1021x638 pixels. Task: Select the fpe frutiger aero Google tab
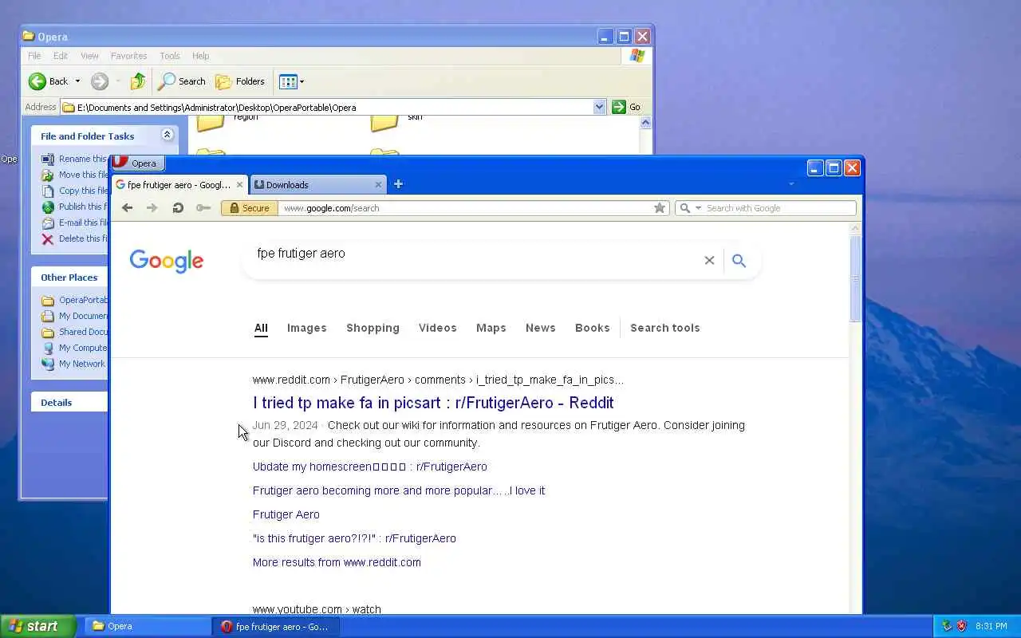click(x=179, y=184)
